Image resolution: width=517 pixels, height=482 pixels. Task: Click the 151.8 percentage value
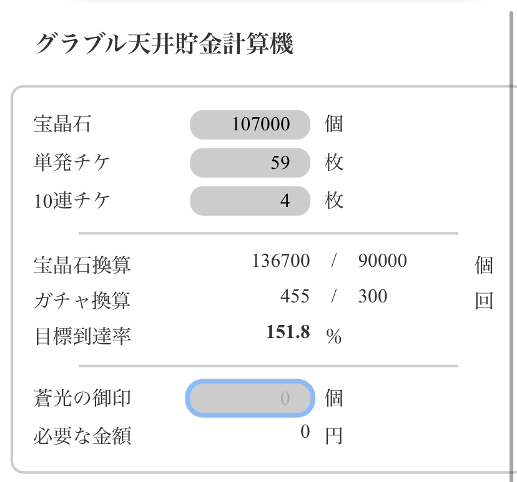[288, 332]
